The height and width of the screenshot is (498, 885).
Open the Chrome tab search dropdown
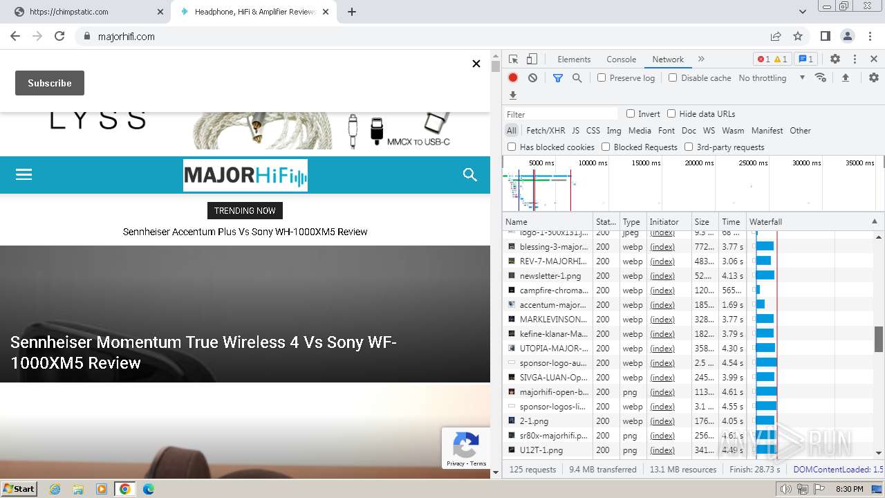[x=803, y=12]
